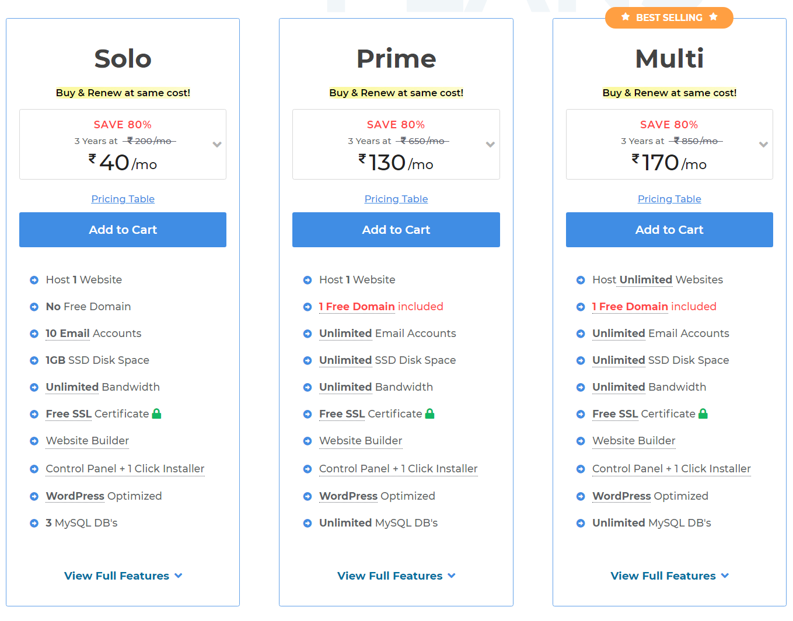The width and height of the screenshot is (793, 621).
Task: Click the Best Selling badge on the Multi plan
Action: pyautogui.click(x=669, y=17)
